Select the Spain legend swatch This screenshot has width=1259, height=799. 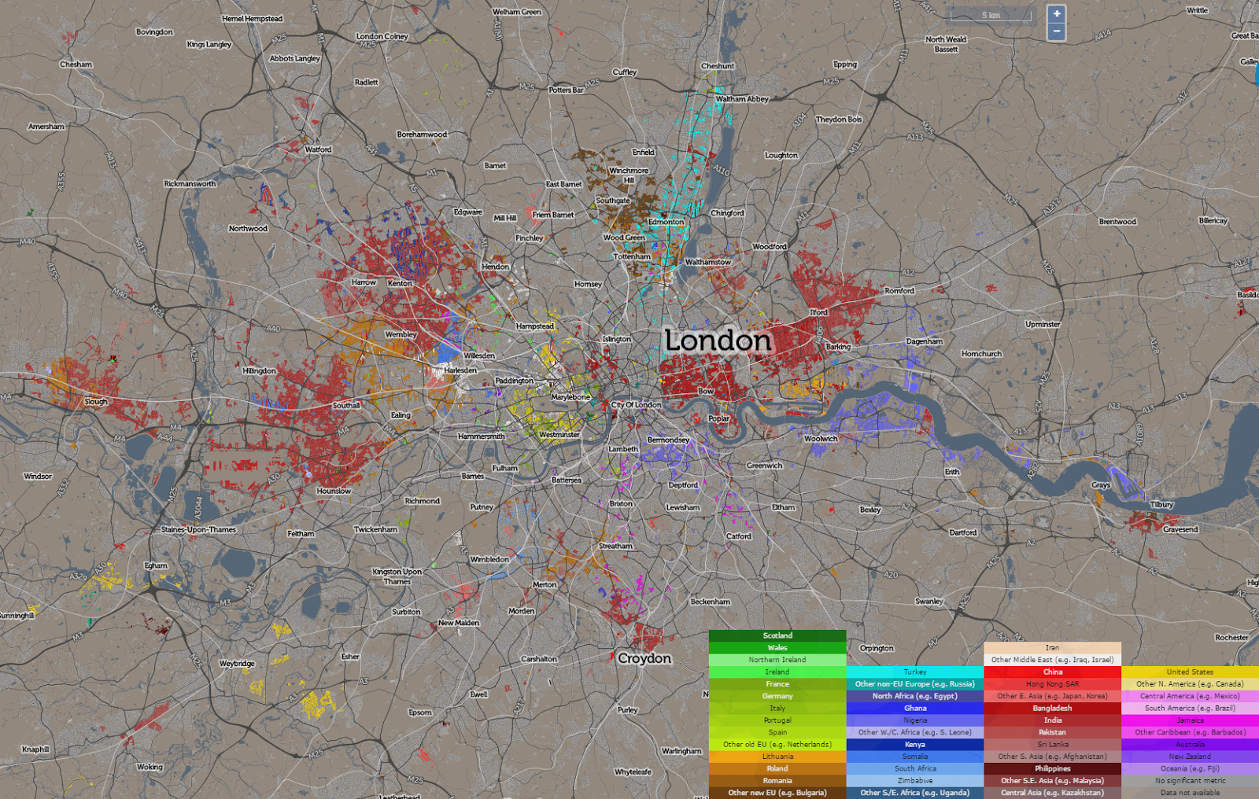click(777, 732)
